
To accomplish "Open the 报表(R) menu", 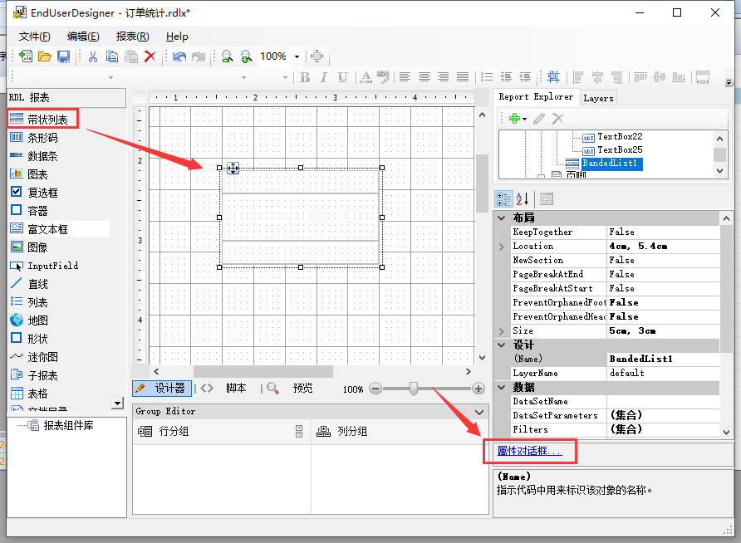I will pos(132,37).
